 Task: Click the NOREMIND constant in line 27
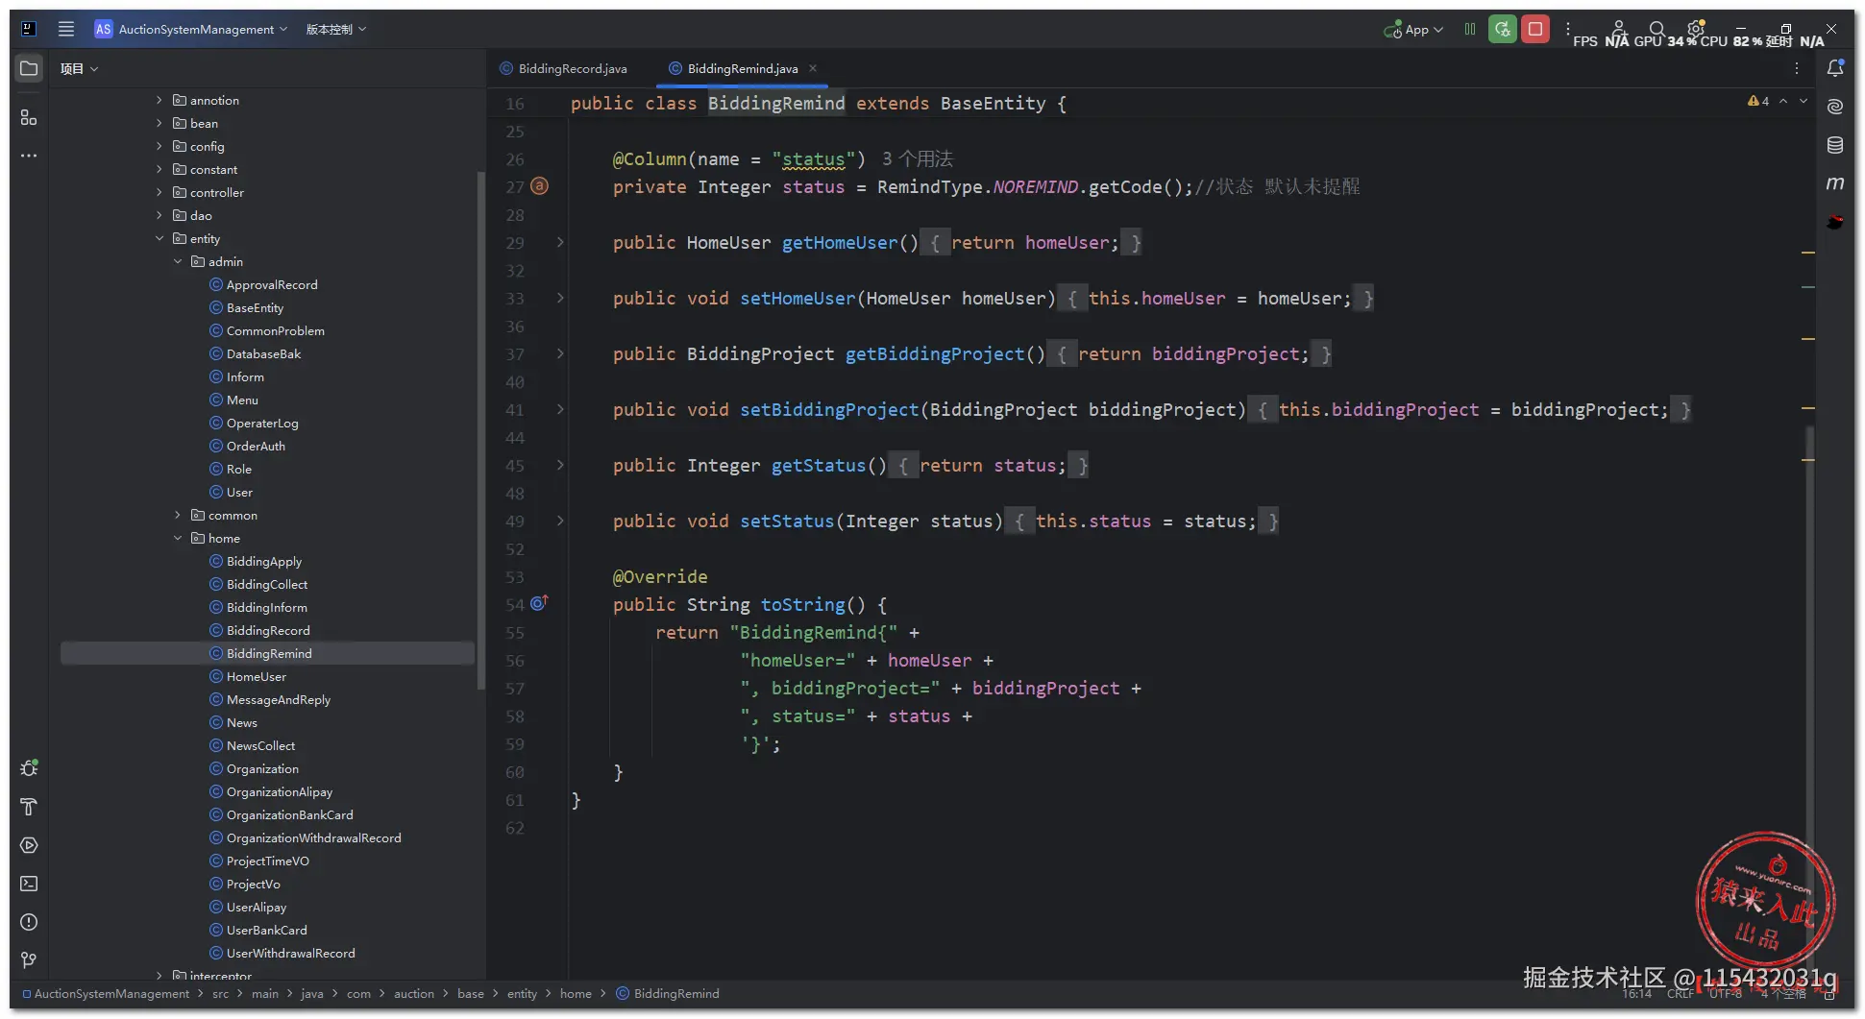point(1035,186)
